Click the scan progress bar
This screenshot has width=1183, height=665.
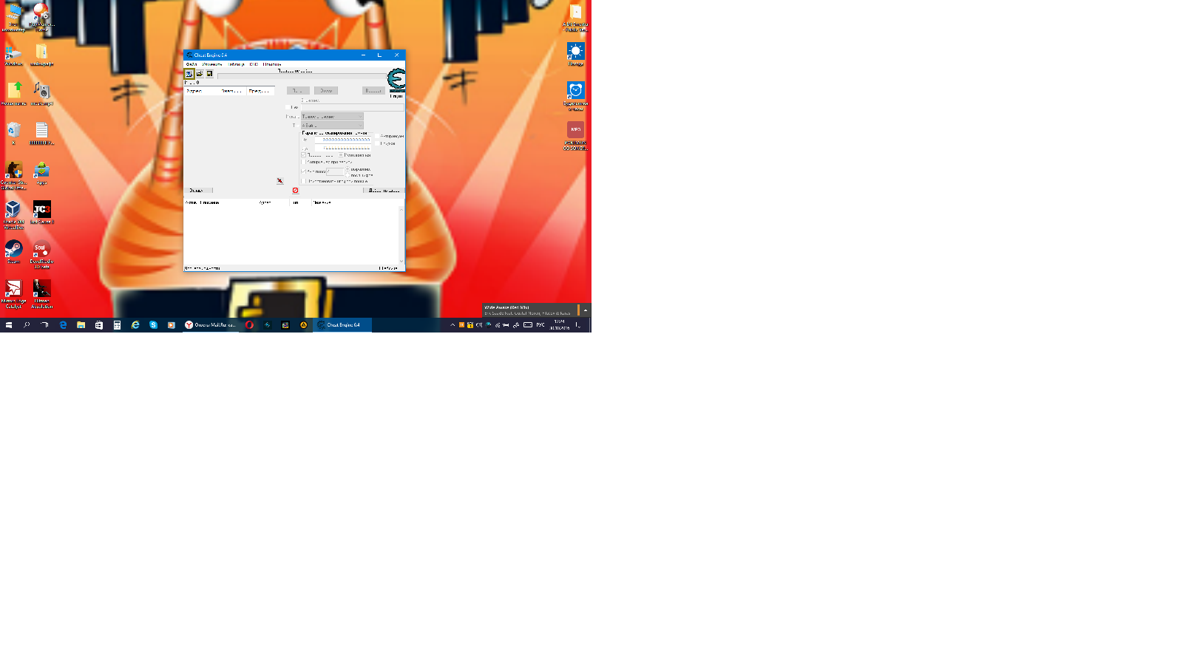(x=302, y=76)
